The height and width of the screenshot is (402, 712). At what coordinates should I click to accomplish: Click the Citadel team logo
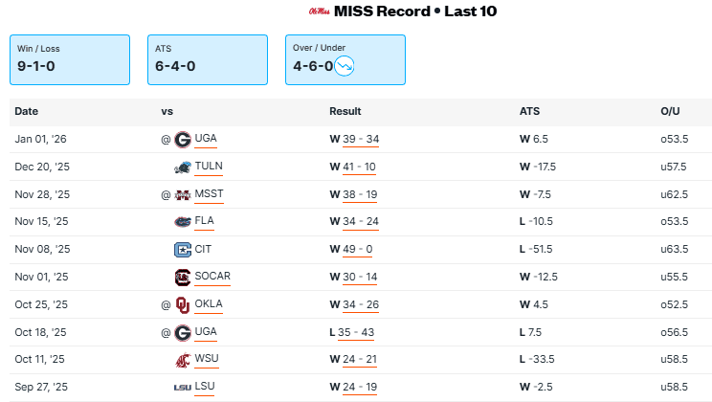click(182, 250)
